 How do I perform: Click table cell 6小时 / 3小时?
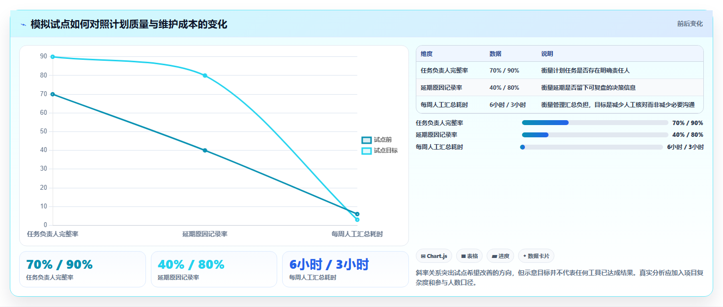pyautogui.click(x=508, y=104)
